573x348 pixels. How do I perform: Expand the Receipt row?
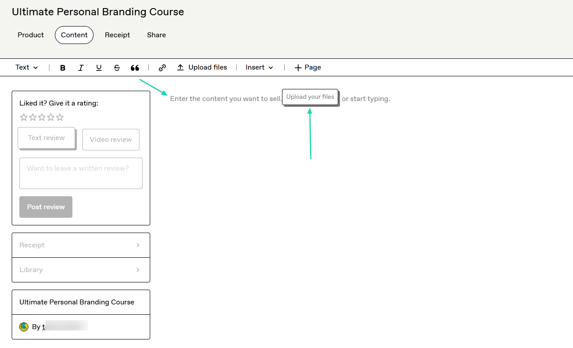point(81,245)
